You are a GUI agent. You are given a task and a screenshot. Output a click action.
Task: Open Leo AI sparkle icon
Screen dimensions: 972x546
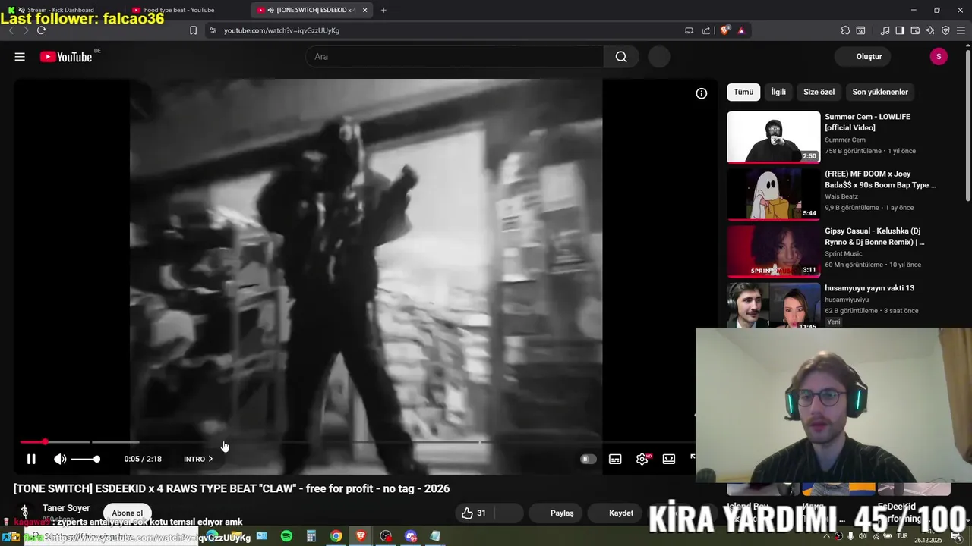[x=930, y=30]
